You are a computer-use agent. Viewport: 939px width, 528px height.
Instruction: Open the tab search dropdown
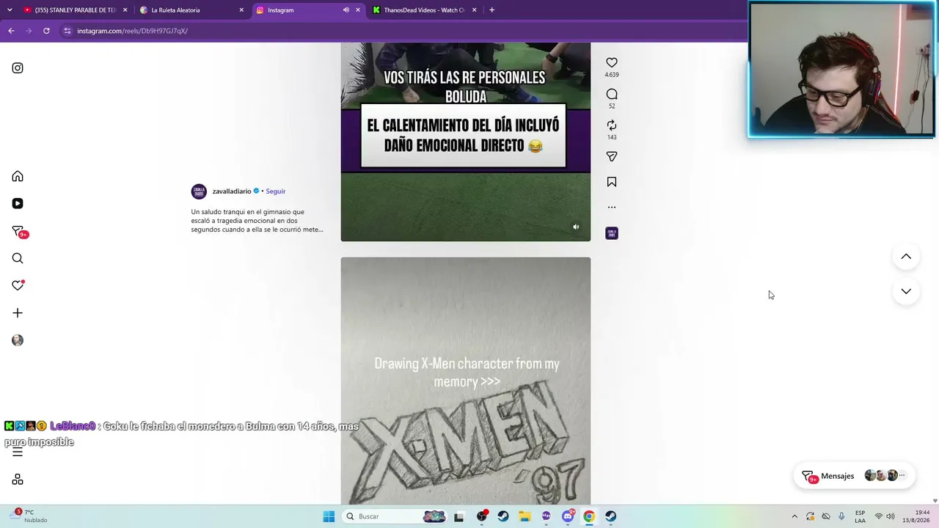(10, 10)
